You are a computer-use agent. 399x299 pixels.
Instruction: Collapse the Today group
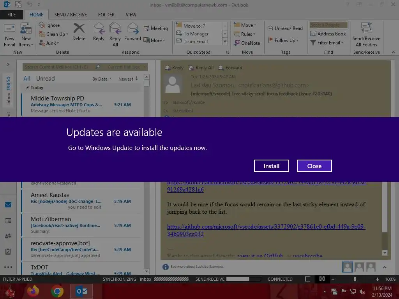(x=28, y=88)
